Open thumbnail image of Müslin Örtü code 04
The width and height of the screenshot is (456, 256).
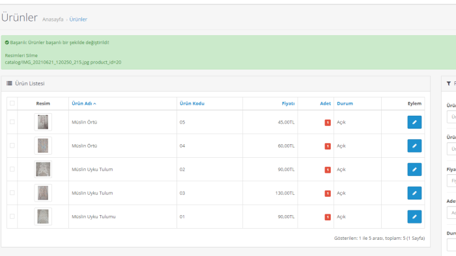click(x=43, y=146)
